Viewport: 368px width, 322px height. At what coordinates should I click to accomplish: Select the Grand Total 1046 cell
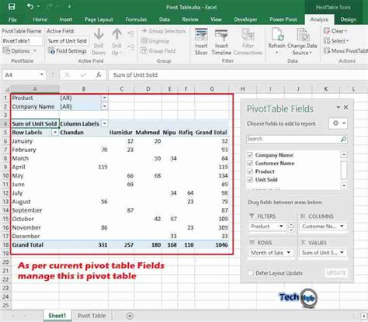coord(212,244)
